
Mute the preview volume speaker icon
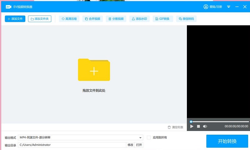(205, 126)
